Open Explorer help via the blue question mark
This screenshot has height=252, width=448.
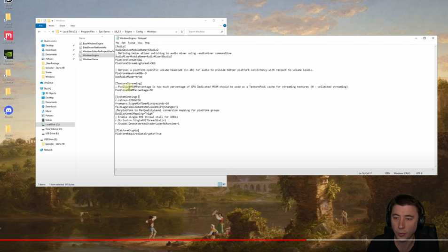point(225,26)
